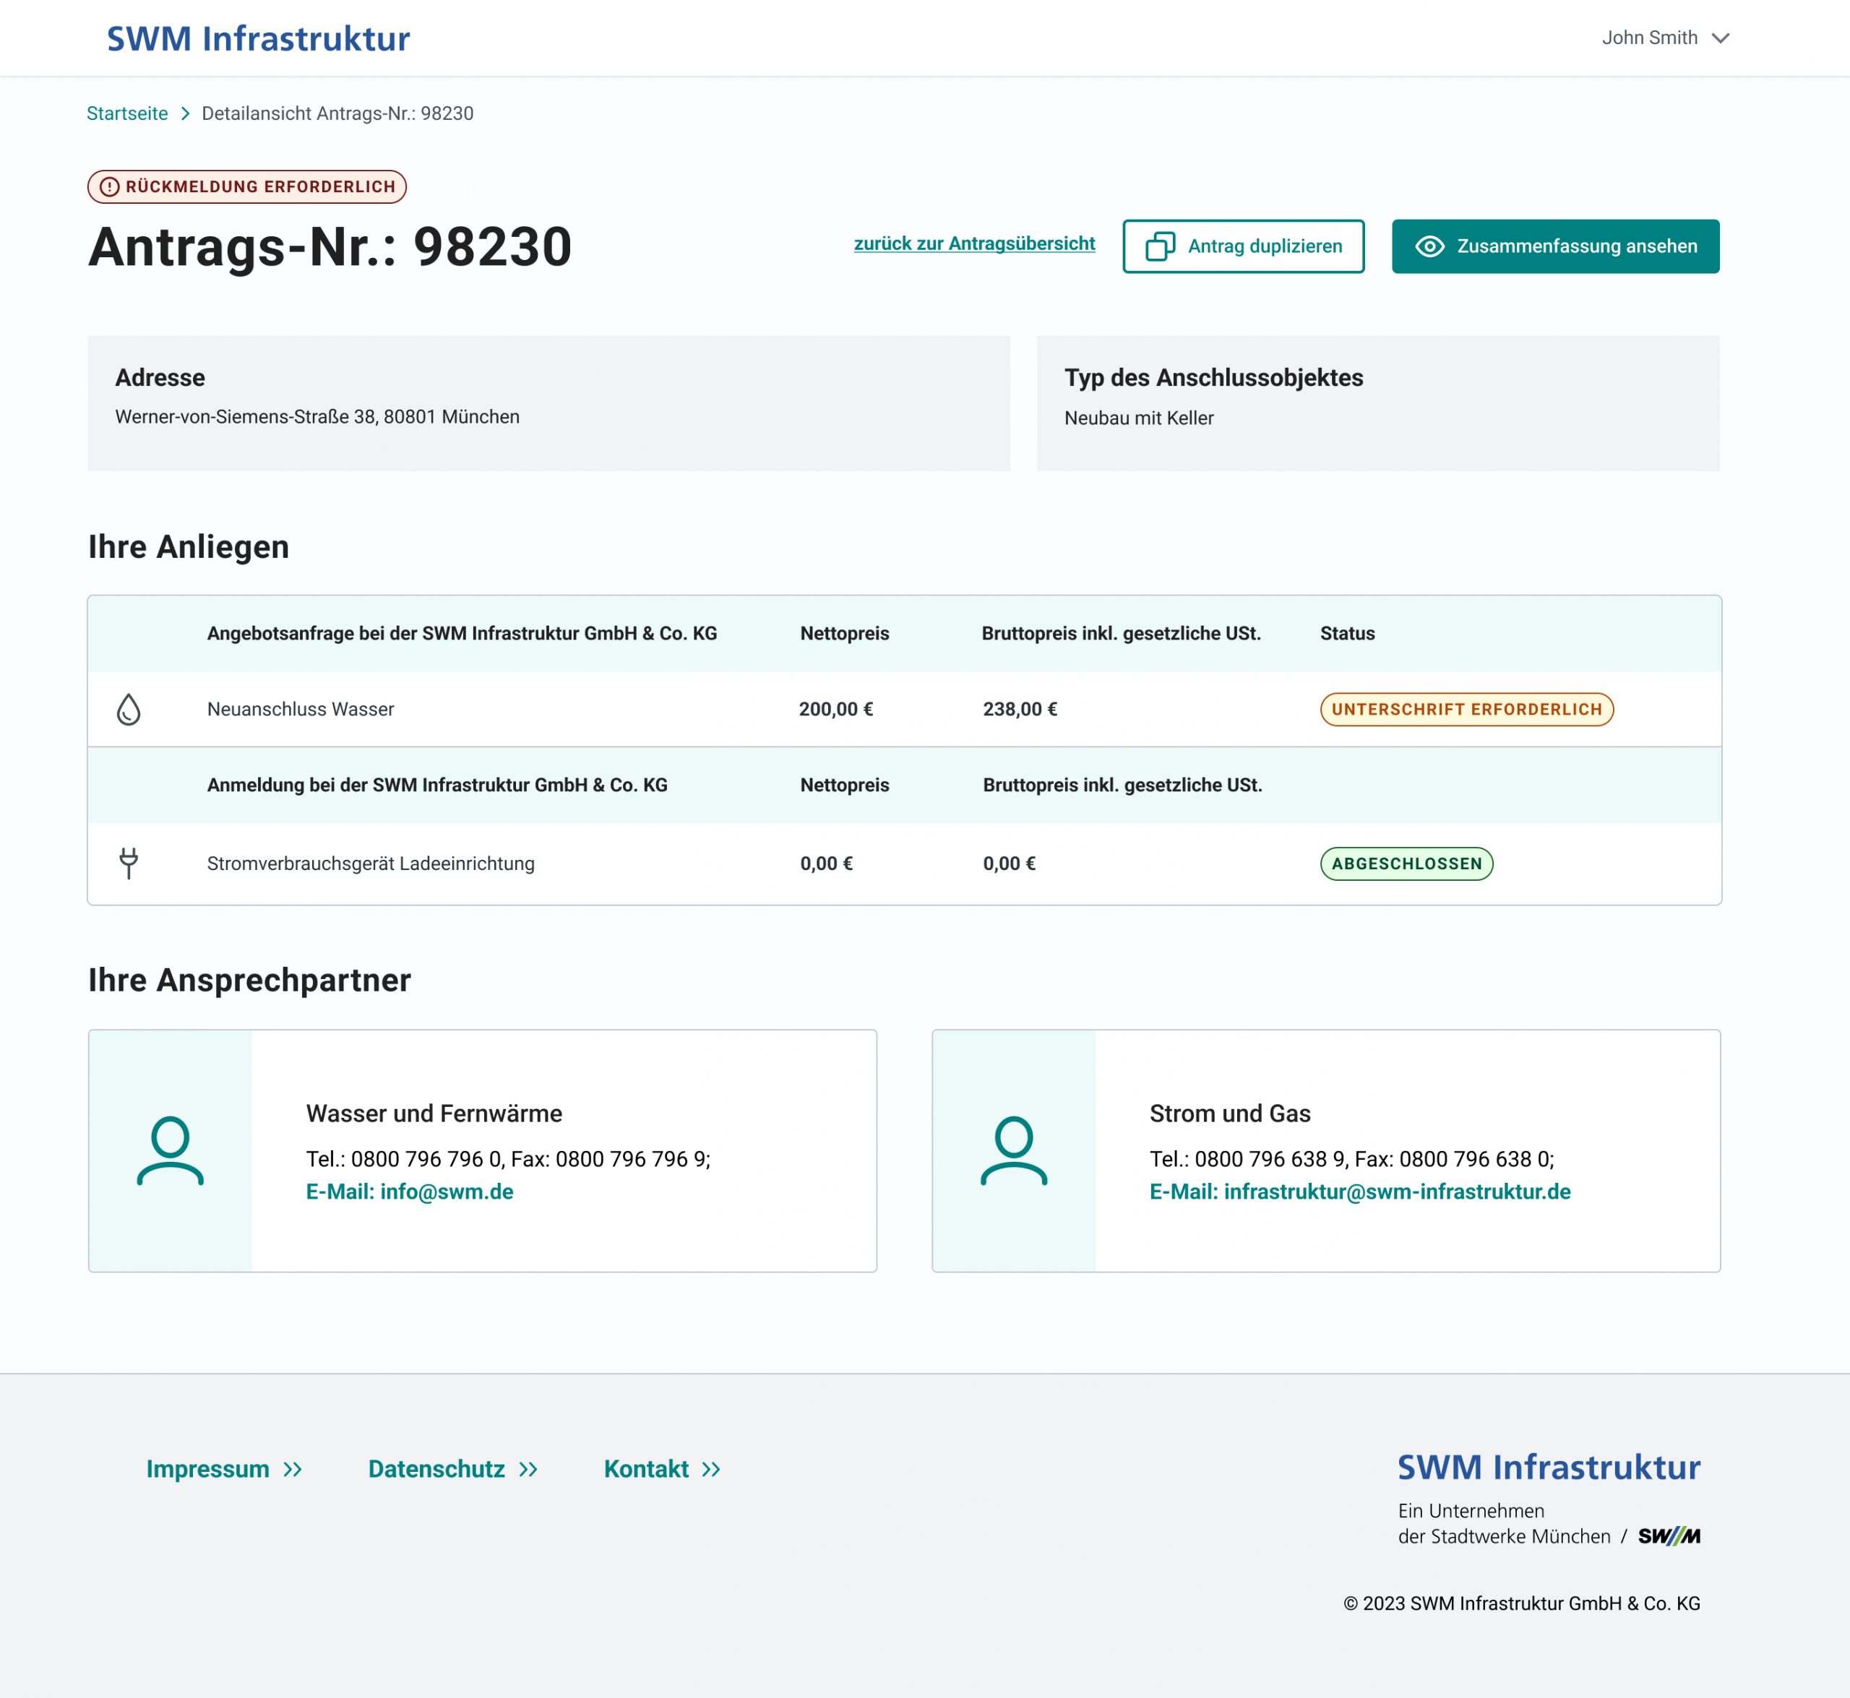
Task: Click the Rückmeldung erforderlich status badge
Action: tap(247, 186)
